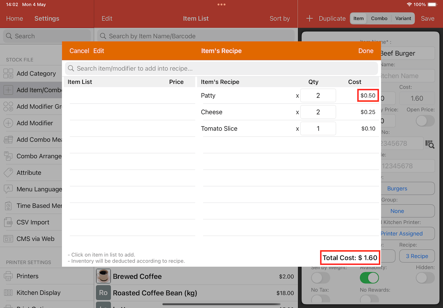Viewport: 443px width, 308px height.
Task: Open the 3 Recipe selector
Action: click(x=417, y=256)
